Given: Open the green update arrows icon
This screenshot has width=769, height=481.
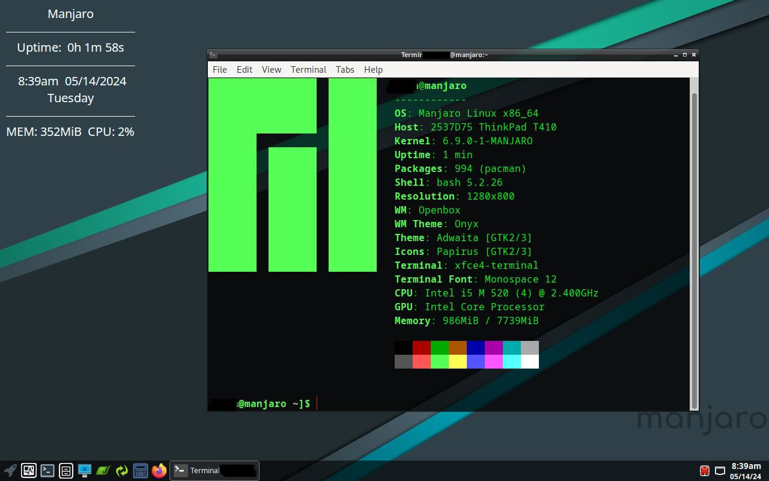Looking at the screenshot, I should [x=122, y=470].
